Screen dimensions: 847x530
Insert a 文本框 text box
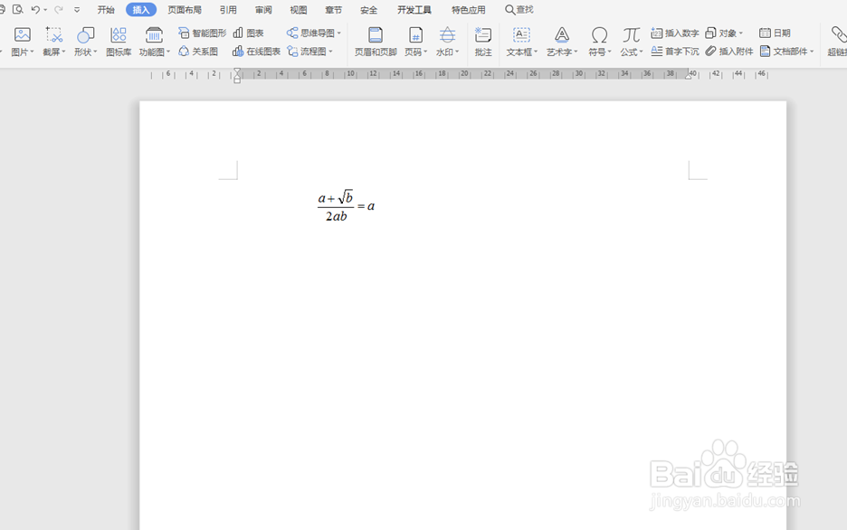[521, 42]
